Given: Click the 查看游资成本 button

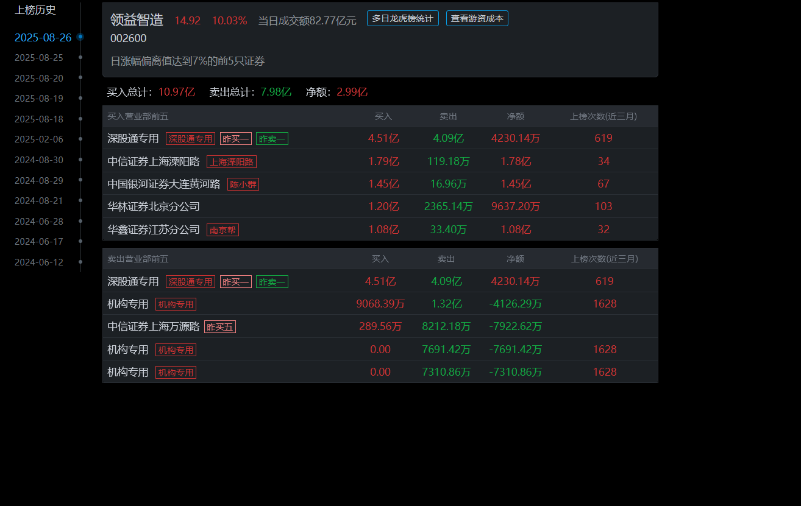Looking at the screenshot, I should pos(477,18).
